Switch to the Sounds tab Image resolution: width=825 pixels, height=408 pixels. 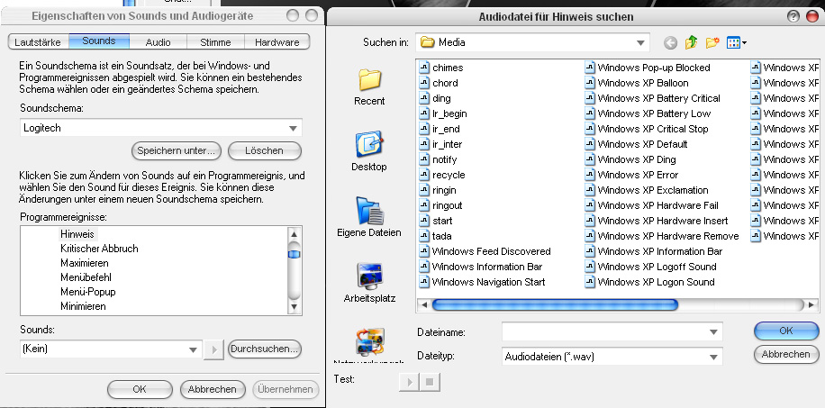coord(99,41)
